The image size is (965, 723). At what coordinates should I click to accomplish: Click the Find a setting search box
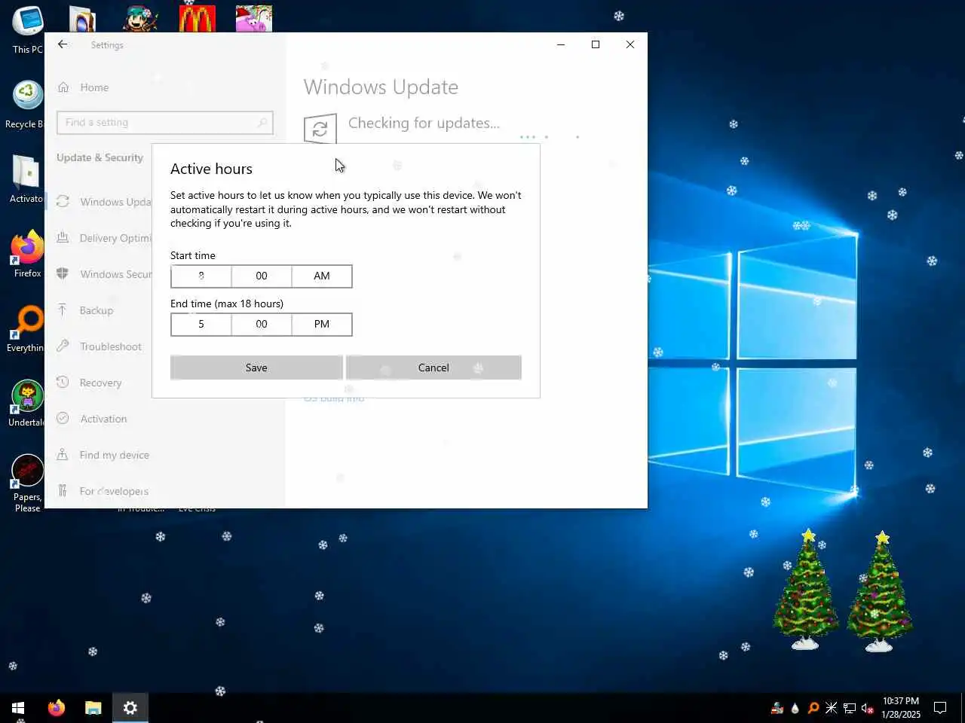coord(164,123)
